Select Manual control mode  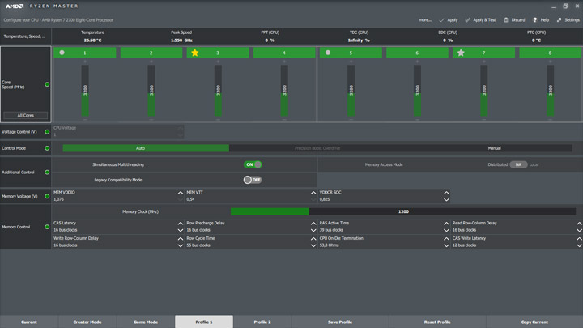[494, 148]
